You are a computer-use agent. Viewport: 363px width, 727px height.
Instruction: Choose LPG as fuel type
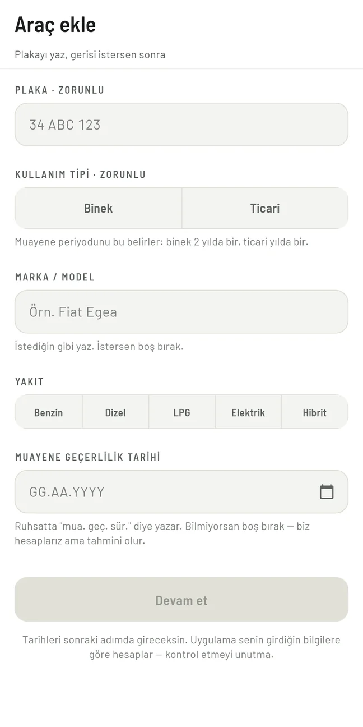[182, 412]
